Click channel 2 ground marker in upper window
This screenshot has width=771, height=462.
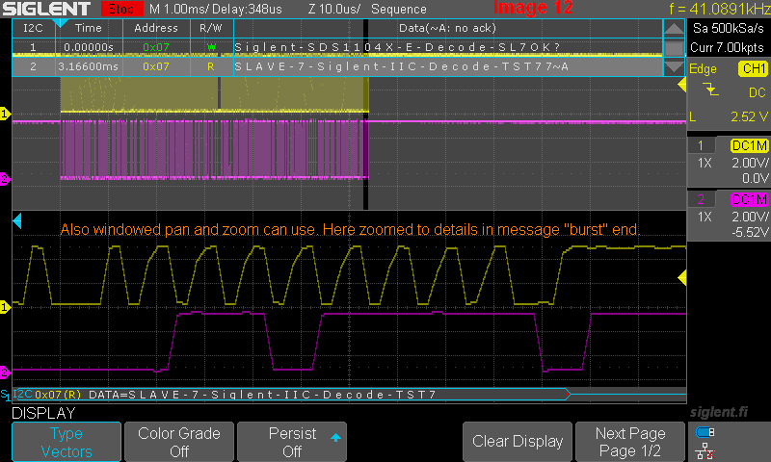pos(5,179)
